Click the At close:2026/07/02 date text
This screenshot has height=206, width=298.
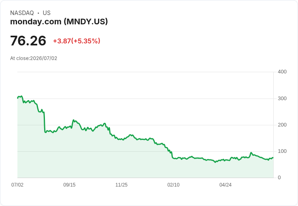click(34, 58)
